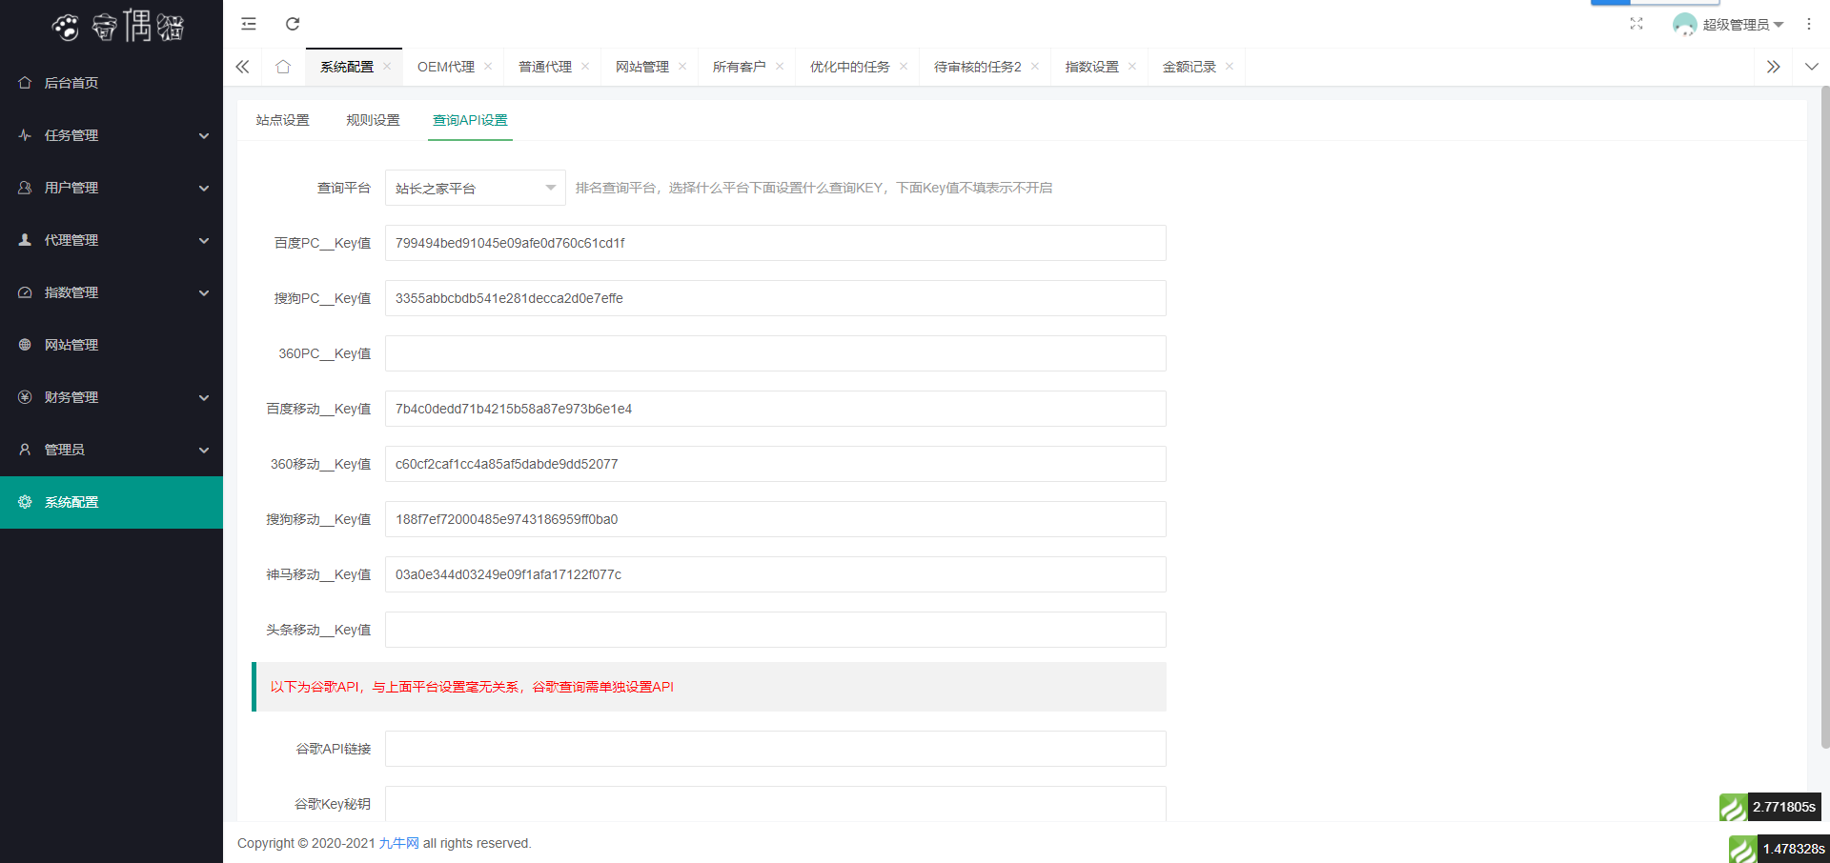The image size is (1830, 863).
Task: Click the 1.478328s debug timing badge
Action: [1779, 849]
